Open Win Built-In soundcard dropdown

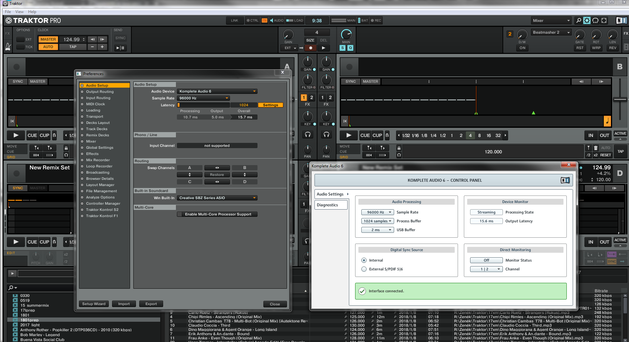(217, 198)
